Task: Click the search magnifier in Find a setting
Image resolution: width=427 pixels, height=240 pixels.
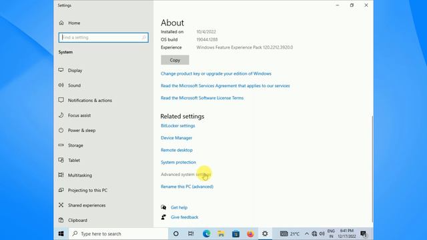Action: (x=144, y=37)
